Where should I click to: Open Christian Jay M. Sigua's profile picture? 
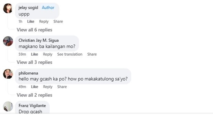[x=8, y=41]
